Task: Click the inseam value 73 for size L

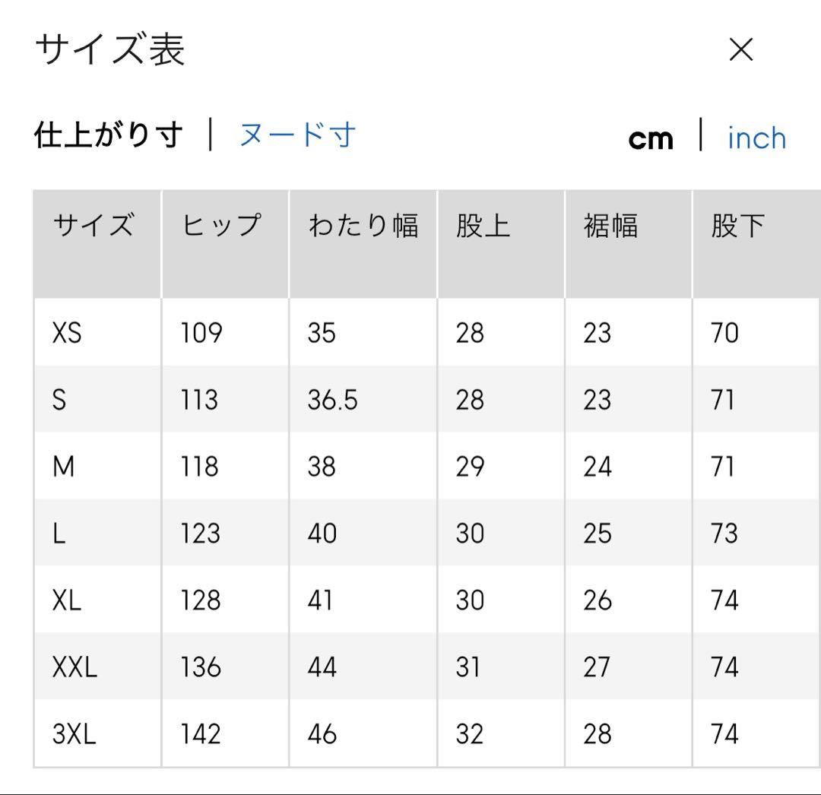Action: [724, 534]
